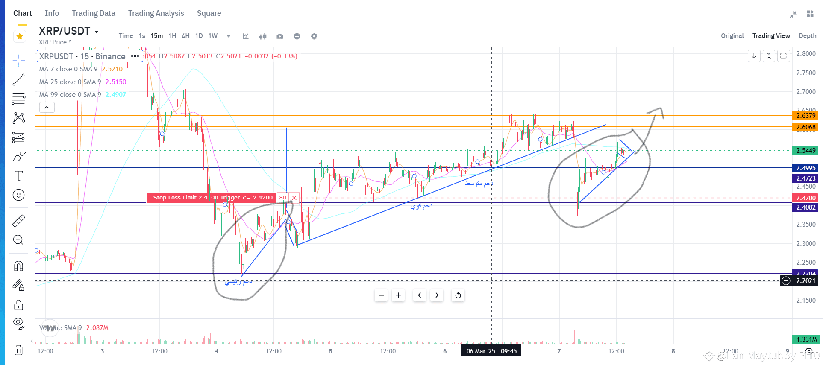Click the MA 99 indicator legend

point(82,95)
